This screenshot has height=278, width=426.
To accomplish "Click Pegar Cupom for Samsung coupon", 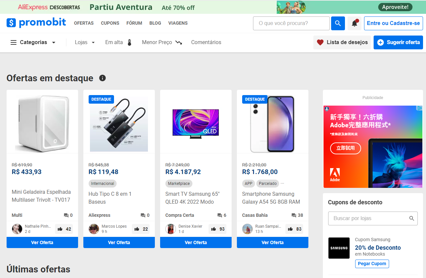I will click(372, 264).
